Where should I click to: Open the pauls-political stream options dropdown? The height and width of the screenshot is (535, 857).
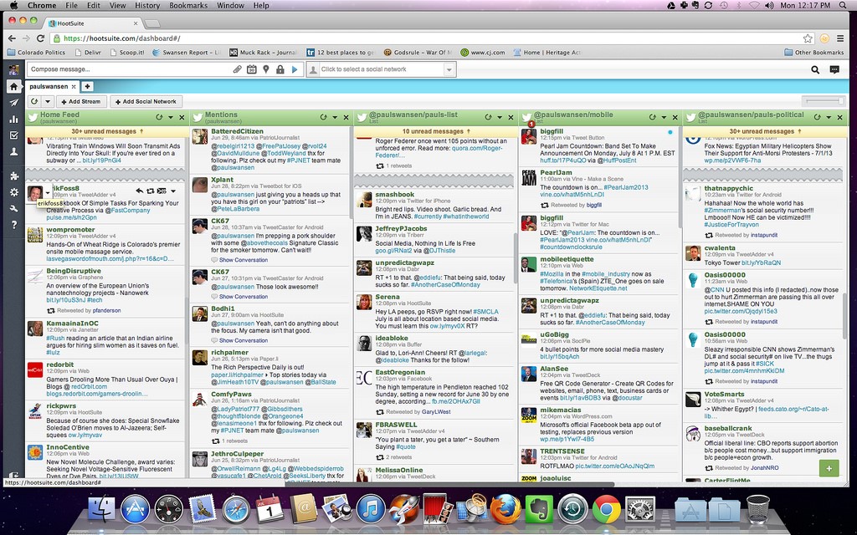coord(829,117)
